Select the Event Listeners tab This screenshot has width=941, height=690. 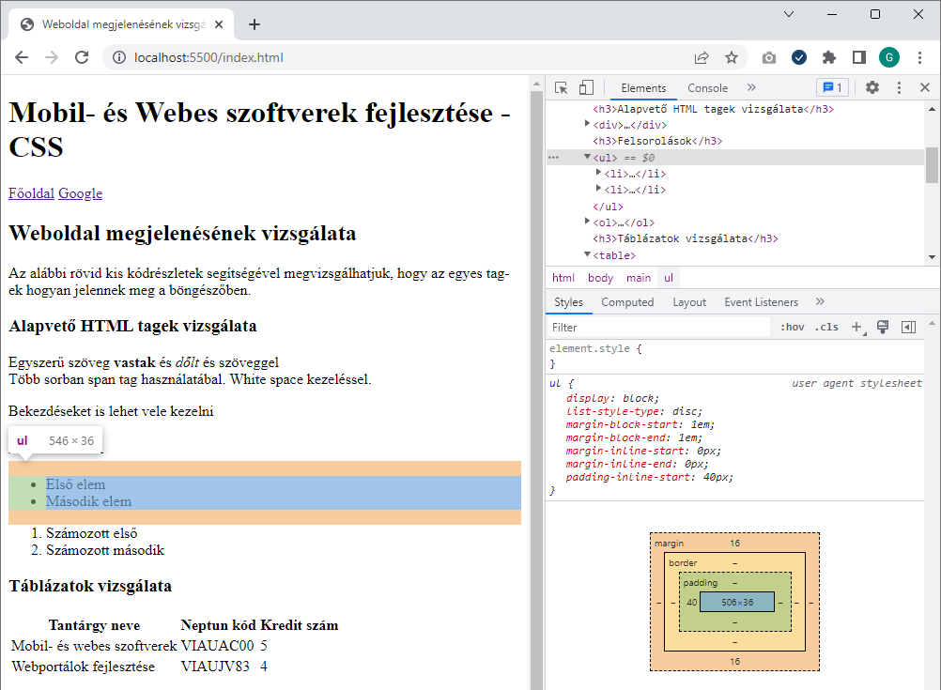click(761, 301)
